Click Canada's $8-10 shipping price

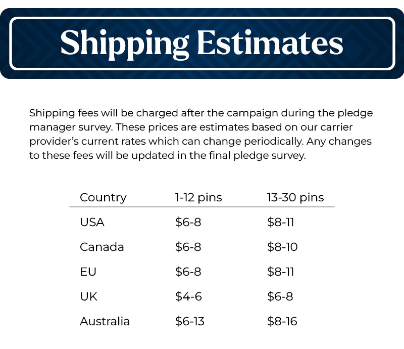pyautogui.click(x=282, y=247)
